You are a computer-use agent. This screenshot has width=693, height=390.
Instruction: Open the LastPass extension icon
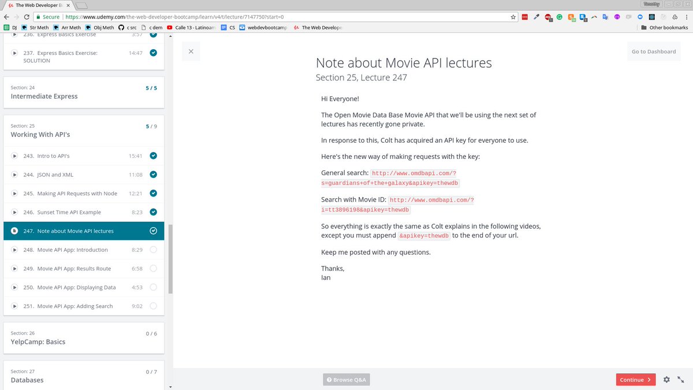tap(524, 17)
